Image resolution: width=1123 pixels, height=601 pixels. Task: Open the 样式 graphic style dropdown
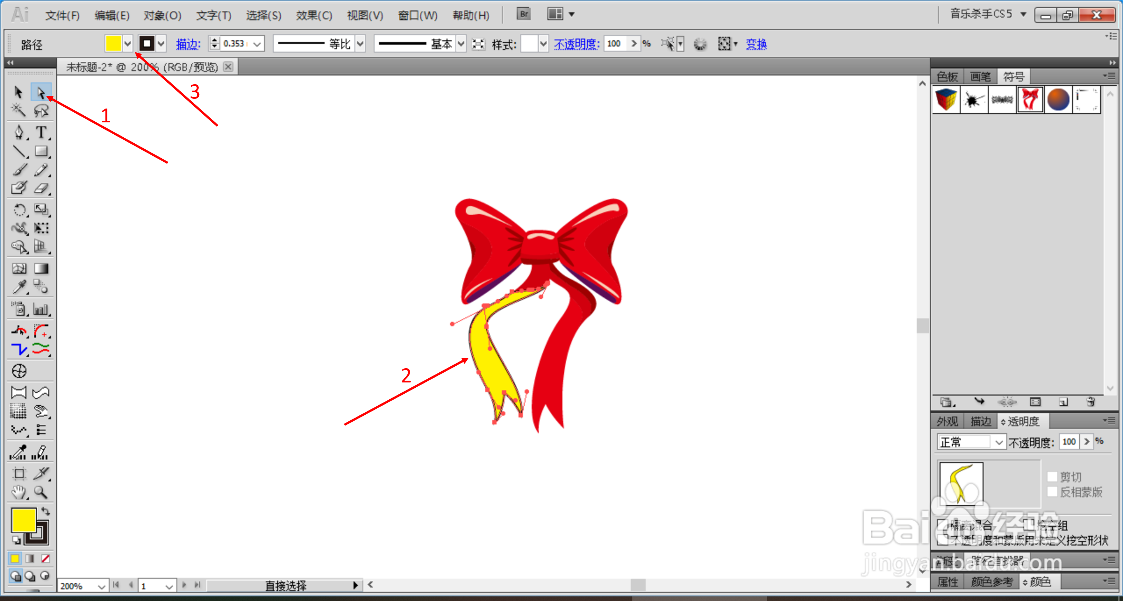[543, 43]
